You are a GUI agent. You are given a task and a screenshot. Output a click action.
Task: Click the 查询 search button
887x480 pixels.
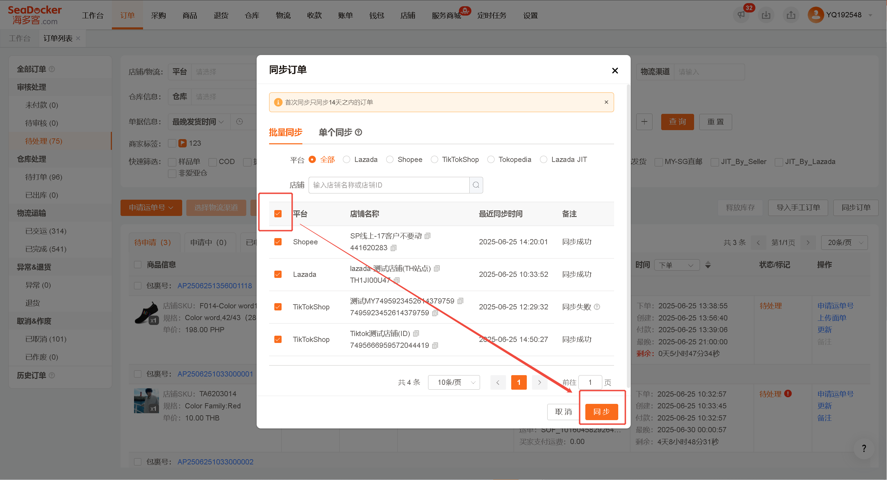(x=677, y=122)
